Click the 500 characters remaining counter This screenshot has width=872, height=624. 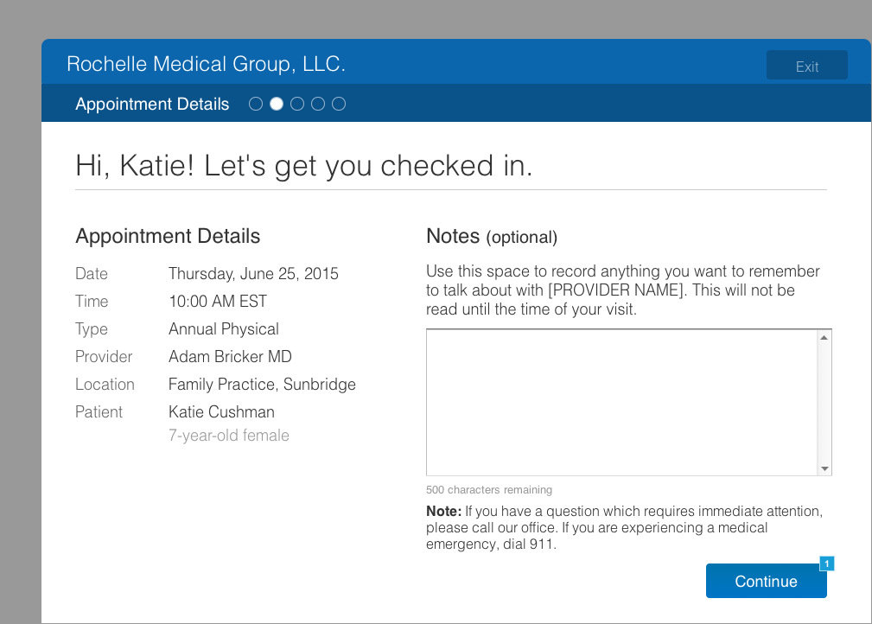[x=488, y=490]
